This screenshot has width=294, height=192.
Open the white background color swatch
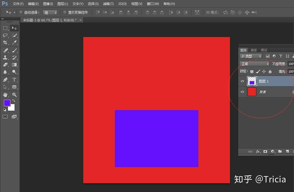coord(12,108)
